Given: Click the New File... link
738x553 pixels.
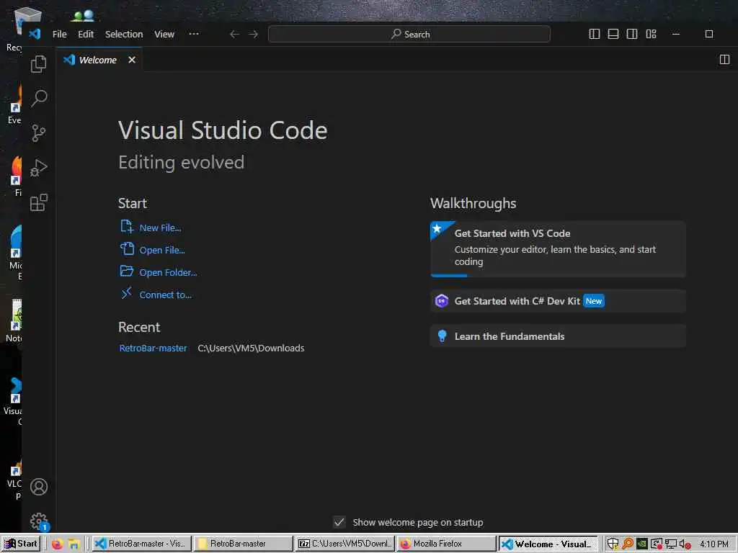Looking at the screenshot, I should click(x=160, y=228).
